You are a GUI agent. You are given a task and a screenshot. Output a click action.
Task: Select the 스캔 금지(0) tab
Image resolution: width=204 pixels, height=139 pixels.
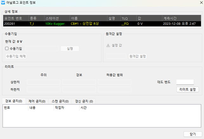point(60,101)
